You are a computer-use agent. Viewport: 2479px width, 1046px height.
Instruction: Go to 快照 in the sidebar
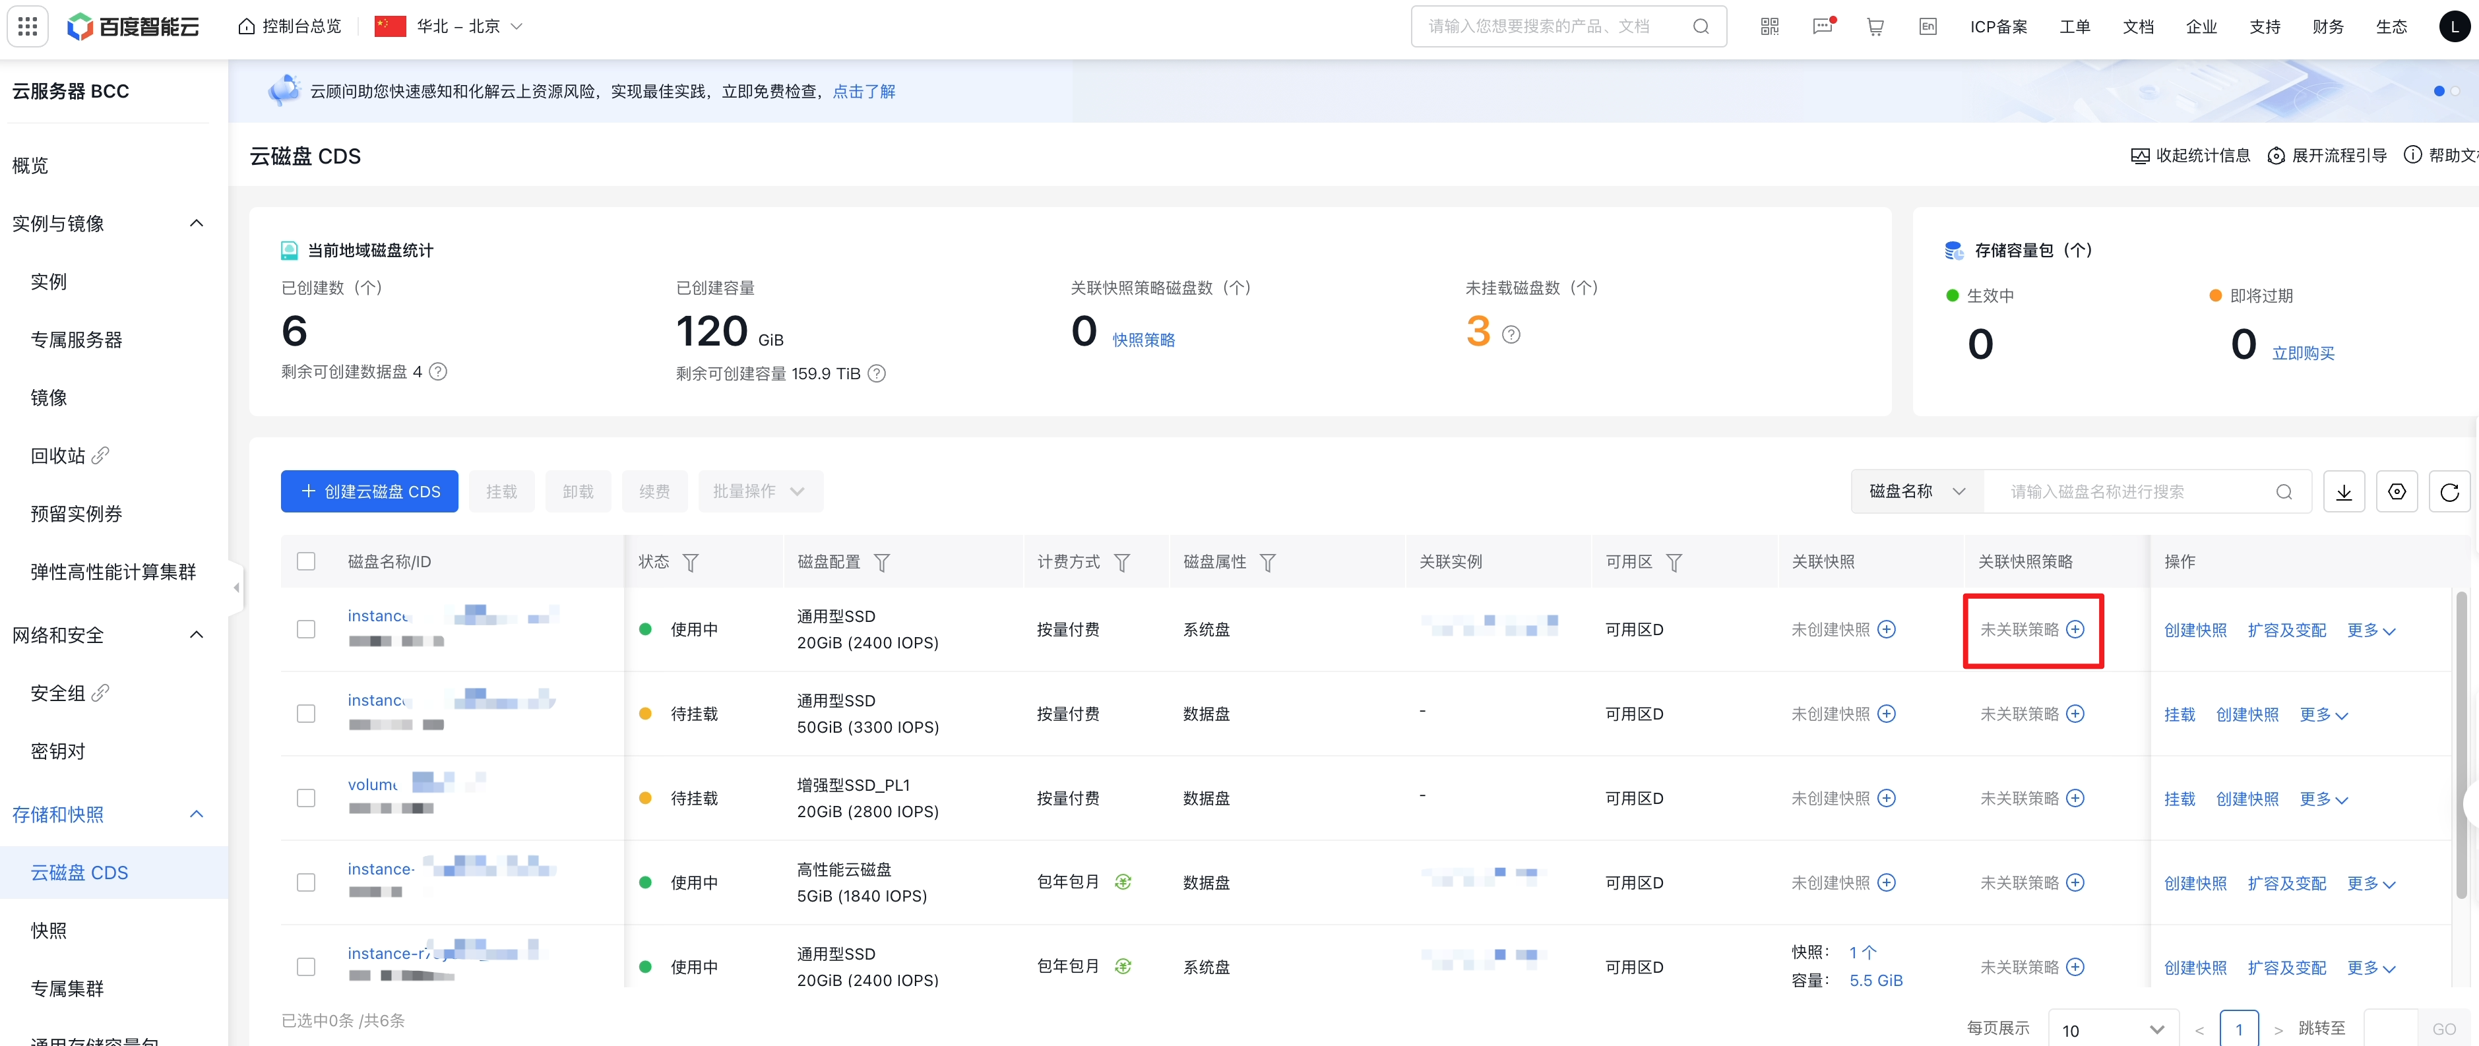pyautogui.click(x=49, y=931)
